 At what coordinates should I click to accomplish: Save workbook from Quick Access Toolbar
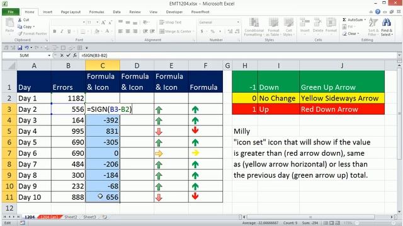tap(20, 48)
